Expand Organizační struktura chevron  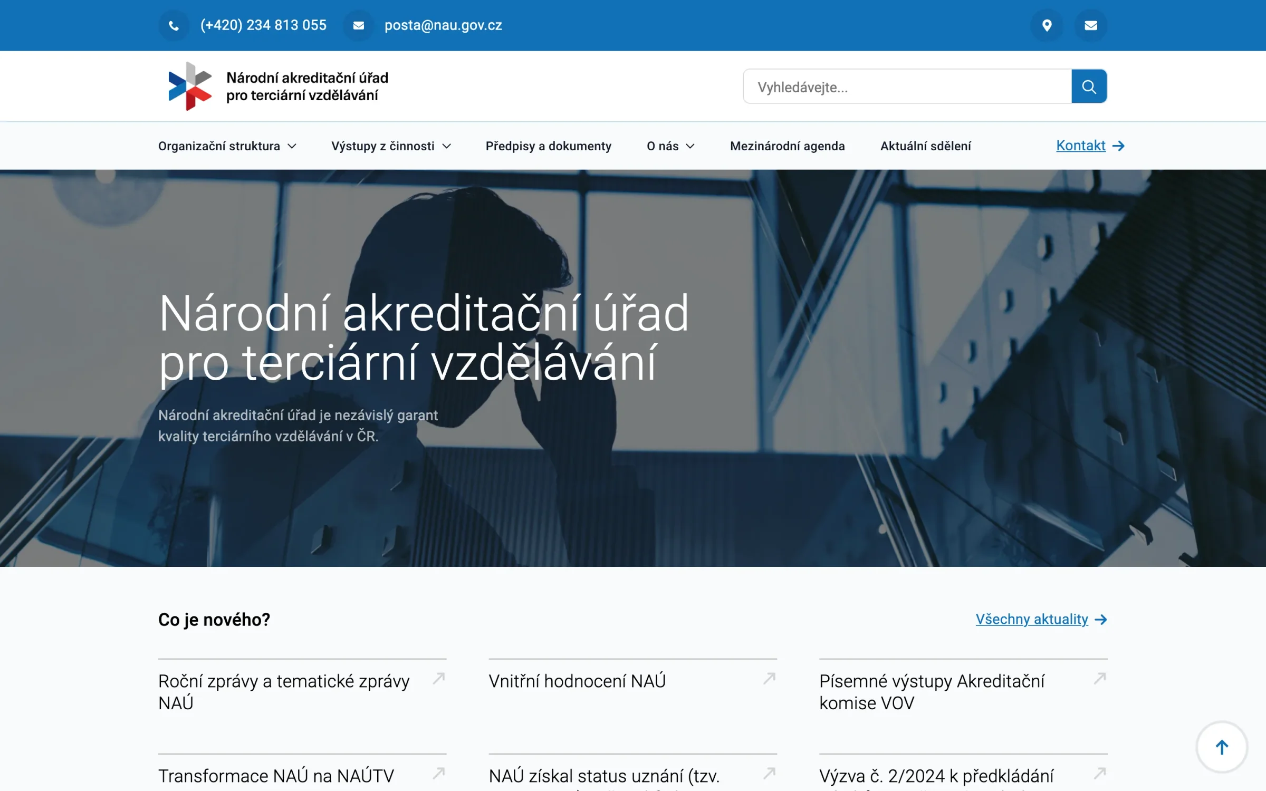tap(292, 146)
